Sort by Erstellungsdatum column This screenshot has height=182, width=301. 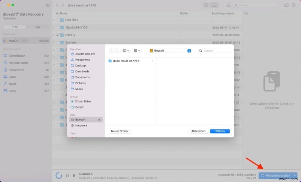(x=223, y=14)
